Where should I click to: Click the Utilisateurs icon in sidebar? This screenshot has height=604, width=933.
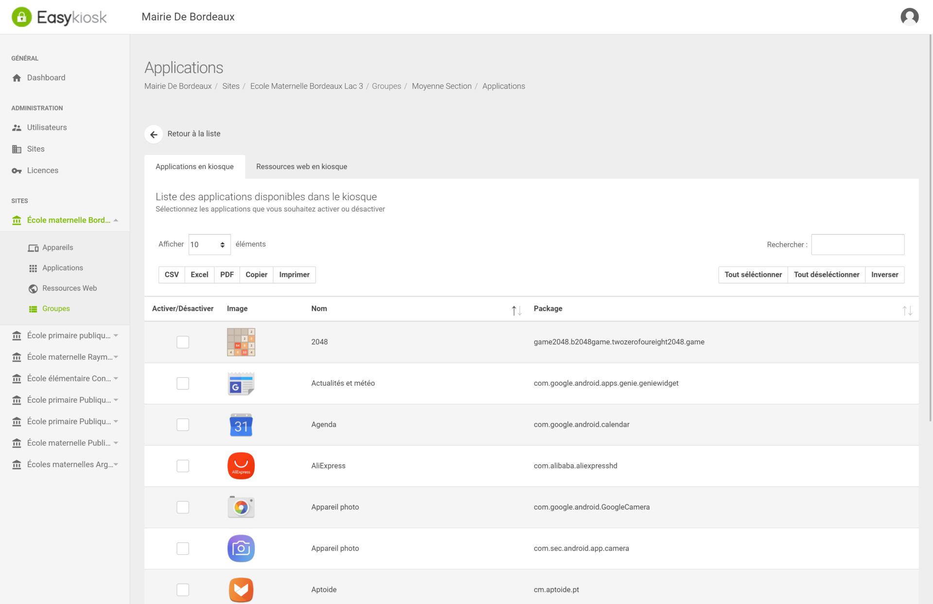point(17,127)
